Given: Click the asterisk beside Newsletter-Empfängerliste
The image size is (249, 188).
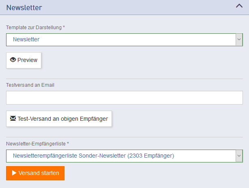Looking at the screenshot, I should pos(68,143).
